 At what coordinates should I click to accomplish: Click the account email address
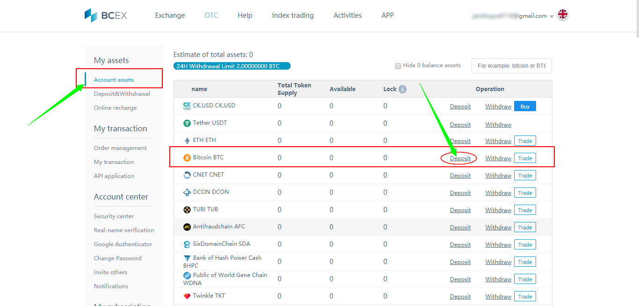click(510, 16)
